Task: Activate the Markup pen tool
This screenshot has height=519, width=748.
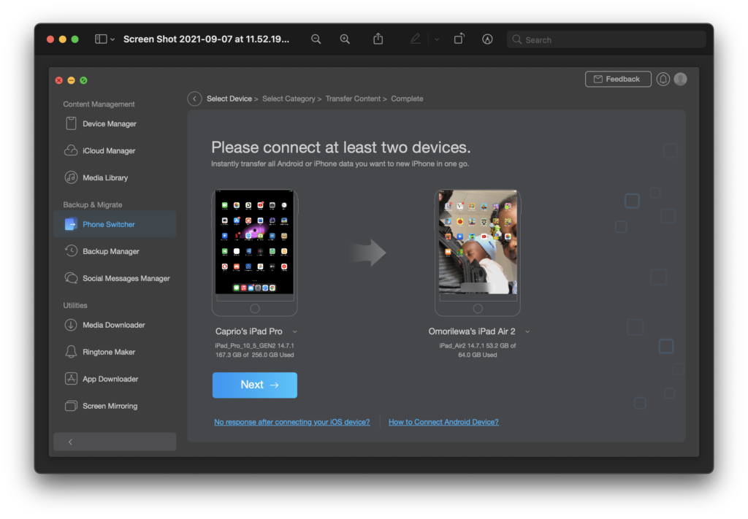Action: click(416, 39)
